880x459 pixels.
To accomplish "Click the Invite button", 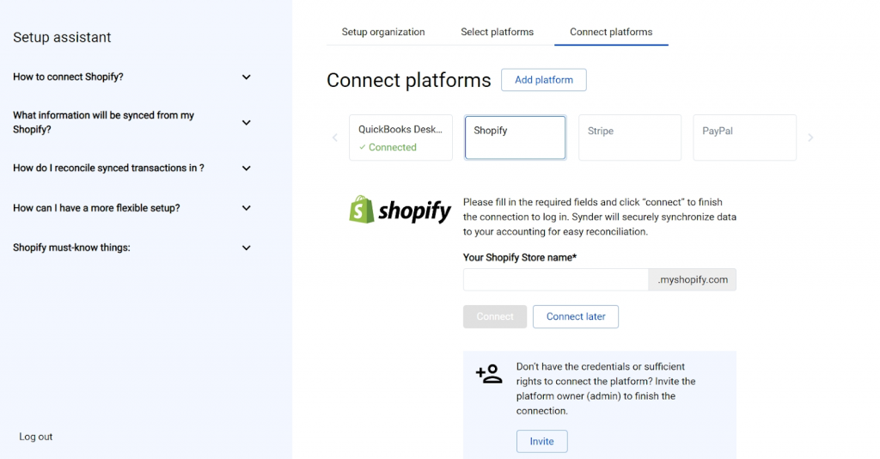I will [x=541, y=442].
